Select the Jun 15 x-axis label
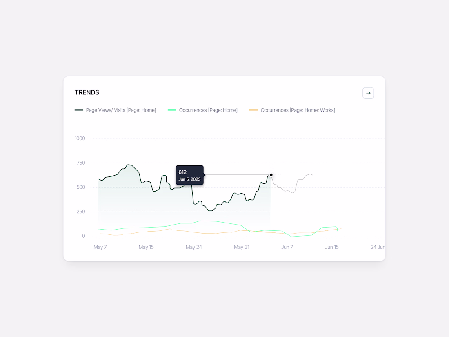The image size is (449, 337). (x=331, y=247)
